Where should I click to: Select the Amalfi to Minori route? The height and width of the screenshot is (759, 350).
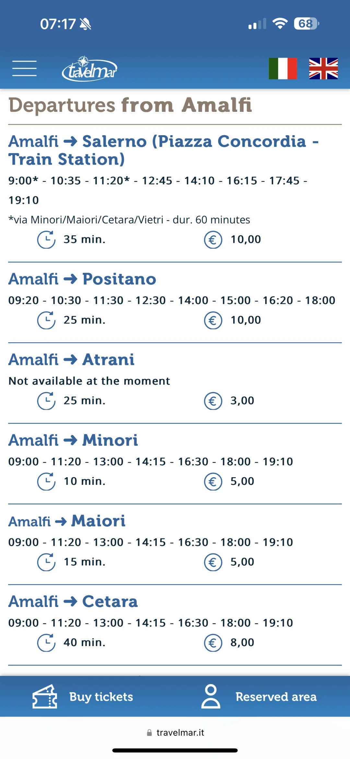pyautogui.click(x=73, y=440)
